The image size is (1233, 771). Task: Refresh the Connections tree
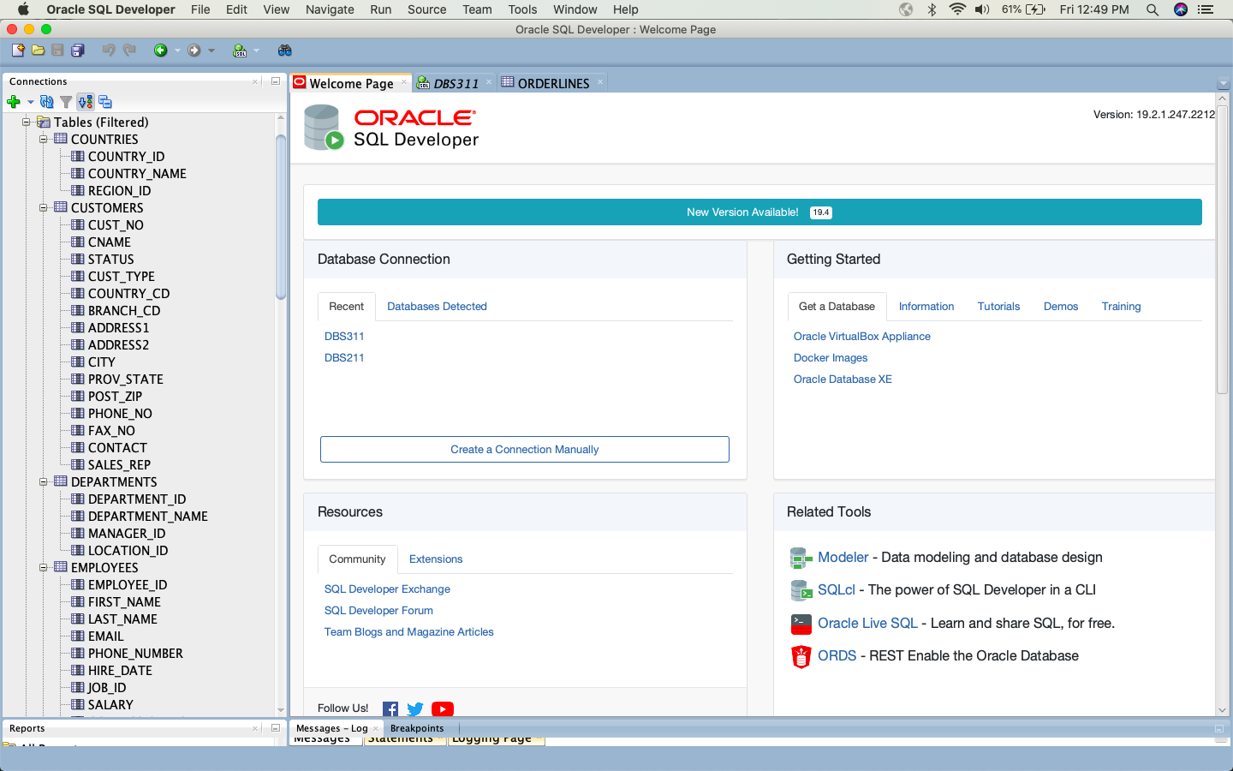pos(47,102)
